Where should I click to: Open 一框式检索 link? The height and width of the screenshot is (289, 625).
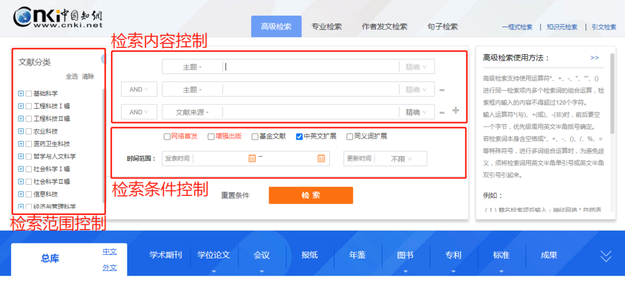point(517,27)
